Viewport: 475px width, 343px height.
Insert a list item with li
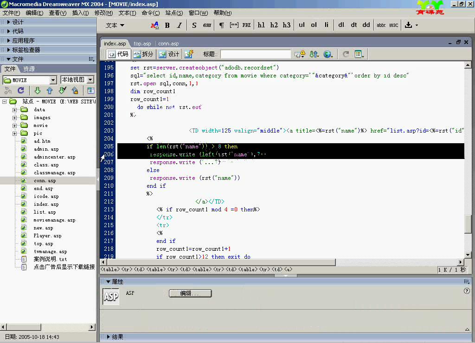[326, 25]
